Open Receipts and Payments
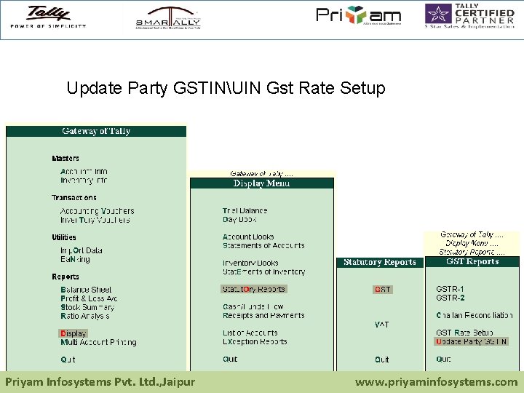This screenshot has width=524, height=393. (263, 315)
